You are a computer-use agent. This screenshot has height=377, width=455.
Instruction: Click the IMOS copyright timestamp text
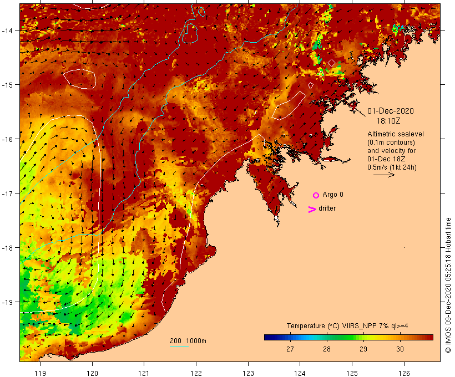(448, 285)
